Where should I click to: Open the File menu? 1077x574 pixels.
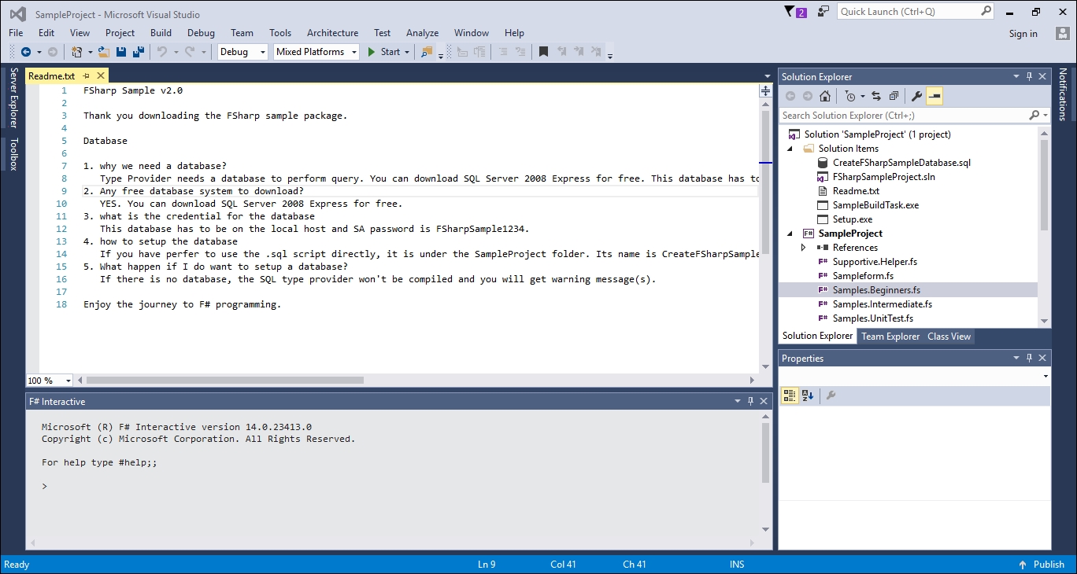coord(16,33)
